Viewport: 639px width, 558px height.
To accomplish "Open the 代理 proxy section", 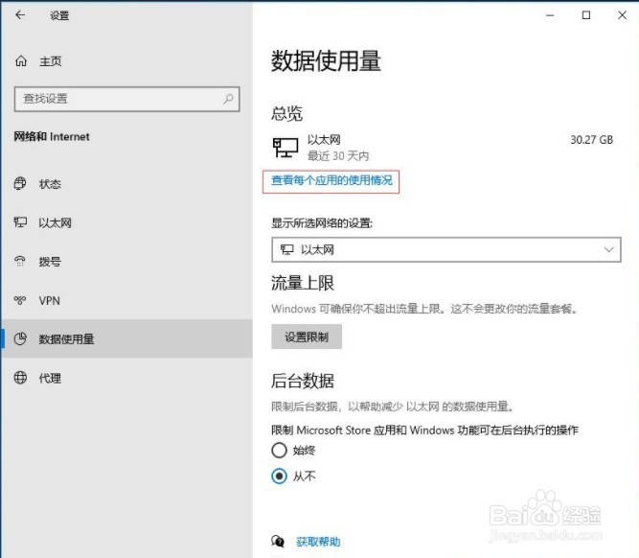I will tap(126, 378).
